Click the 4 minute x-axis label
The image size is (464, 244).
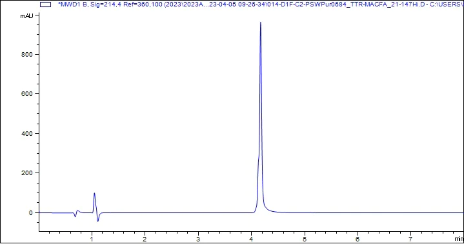[251, 239]
